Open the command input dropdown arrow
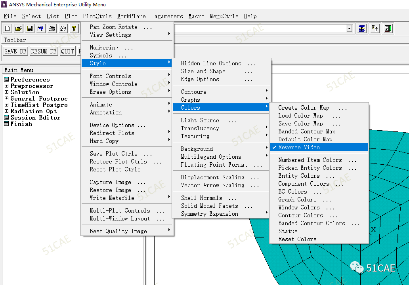This screenshot has width=409, height=285. click(350, 28)
